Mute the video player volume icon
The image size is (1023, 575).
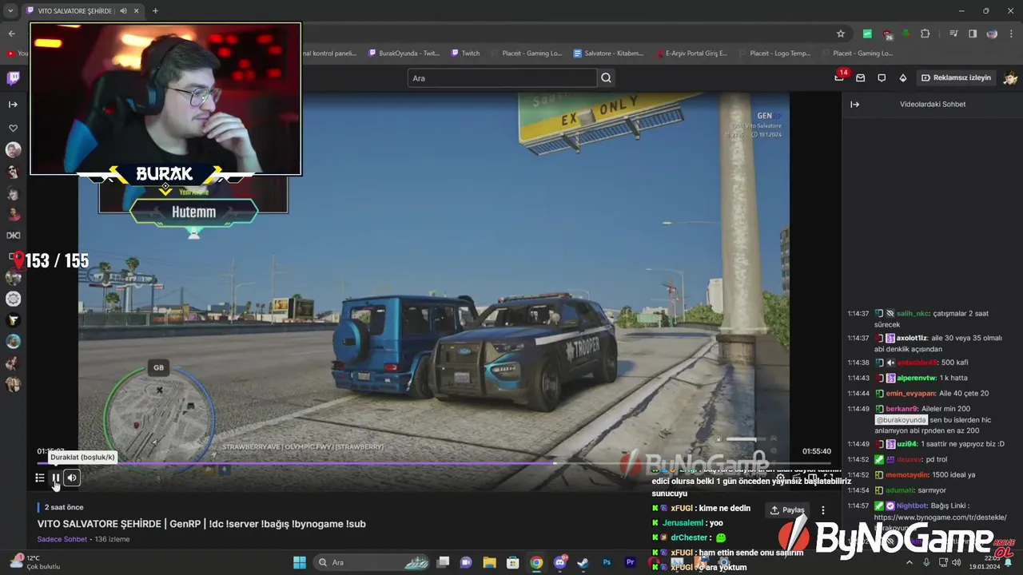pyautogui.click(x=72, y=478)
